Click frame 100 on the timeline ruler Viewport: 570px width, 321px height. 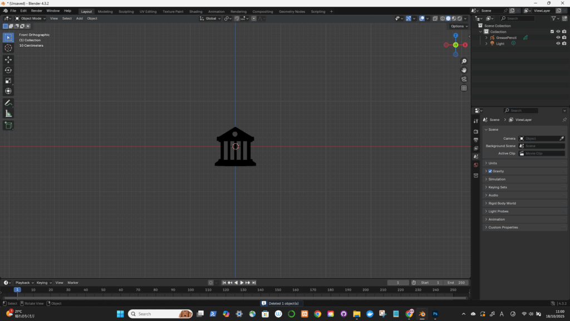pyautogui.click(x=190, y=290)
